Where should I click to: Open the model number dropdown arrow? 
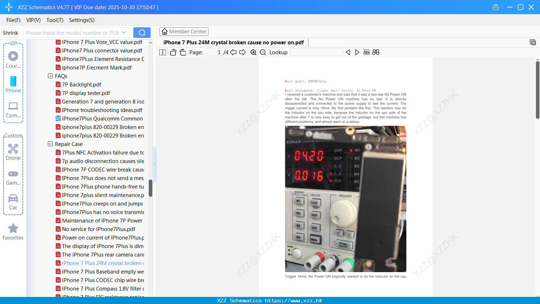pos(124,33)
